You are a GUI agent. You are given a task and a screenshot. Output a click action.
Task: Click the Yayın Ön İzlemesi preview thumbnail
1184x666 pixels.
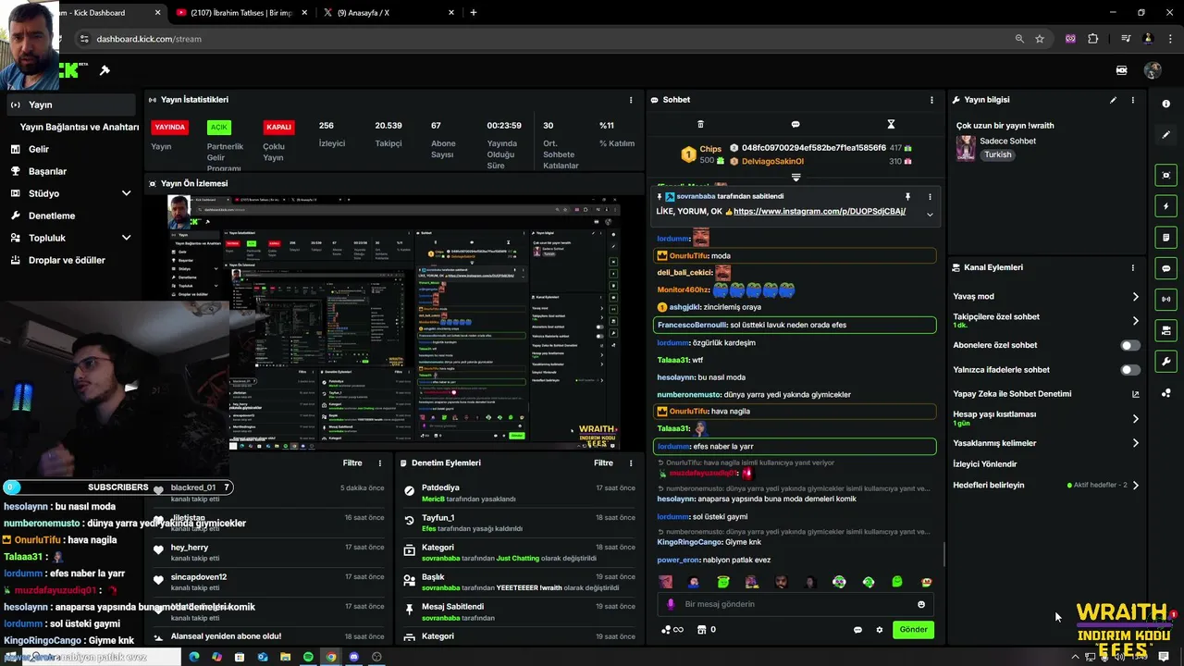click(x=393, y=322)
